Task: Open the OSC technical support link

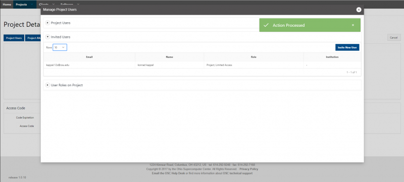Action: [237, 173]
